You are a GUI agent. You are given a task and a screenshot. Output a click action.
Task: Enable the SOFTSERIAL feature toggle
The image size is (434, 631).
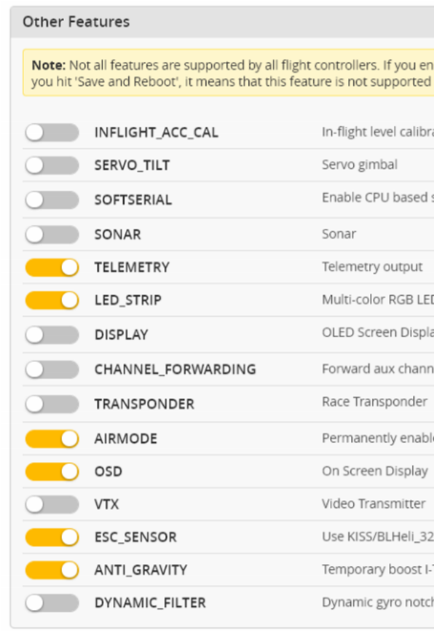click(x=52, y=200)
